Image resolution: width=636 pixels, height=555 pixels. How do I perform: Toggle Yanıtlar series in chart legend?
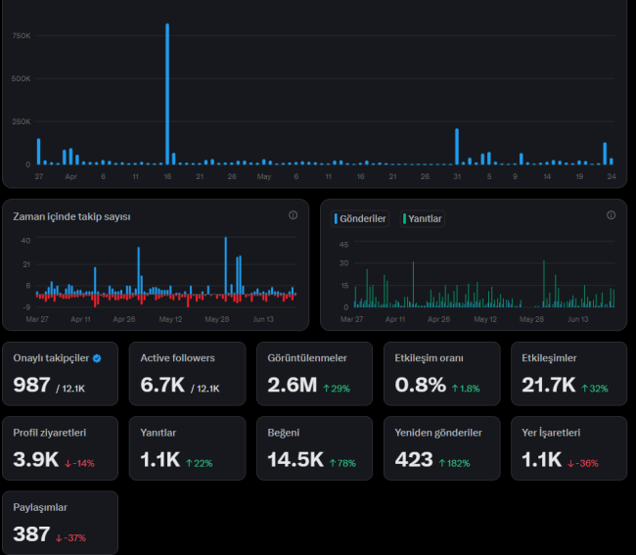point(423,218)
